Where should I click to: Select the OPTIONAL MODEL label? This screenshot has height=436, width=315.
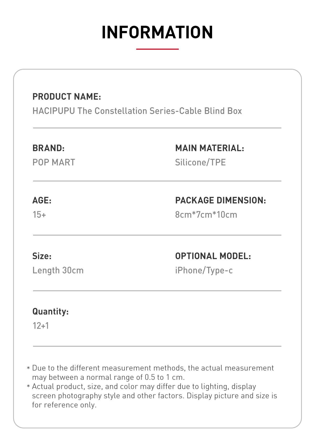click(x=213, y=256)
